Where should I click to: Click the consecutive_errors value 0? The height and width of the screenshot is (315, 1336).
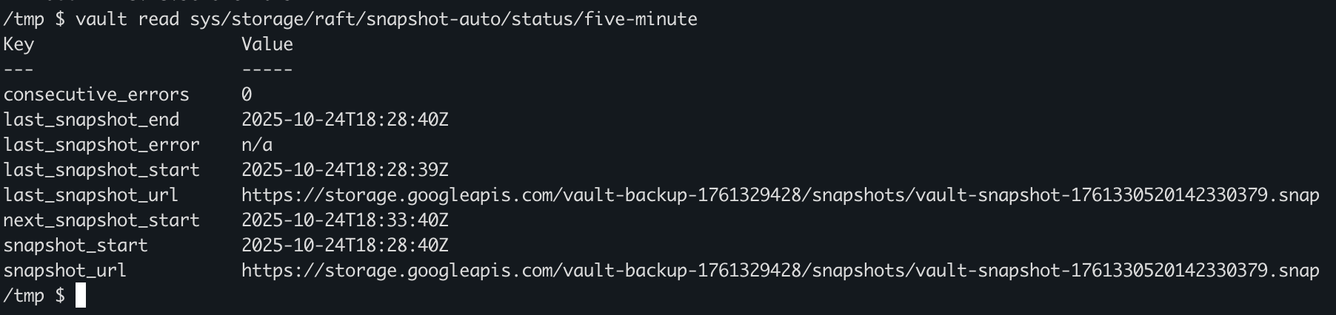tap(247, 95)
